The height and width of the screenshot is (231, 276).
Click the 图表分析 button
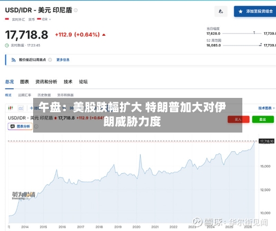click(x=20, y=127)
